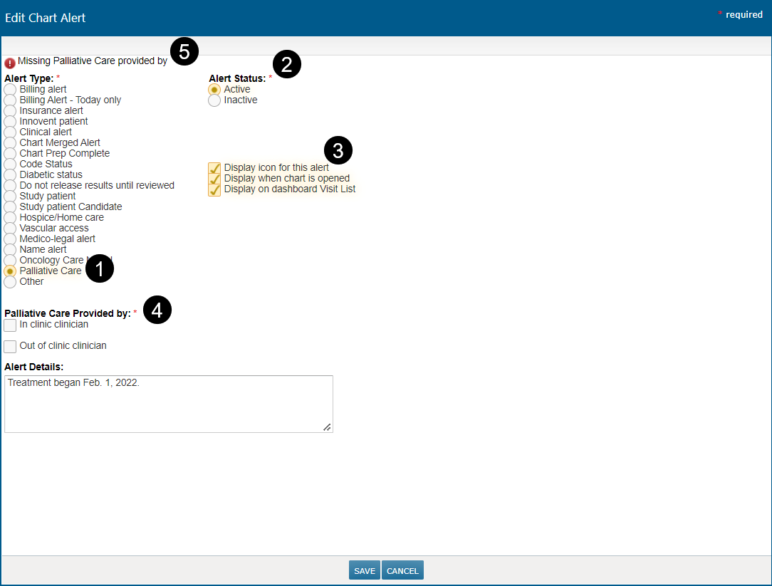Uncheck Display icon for this alert
This screenshot has width=772, height=586.
coord(214,168)
